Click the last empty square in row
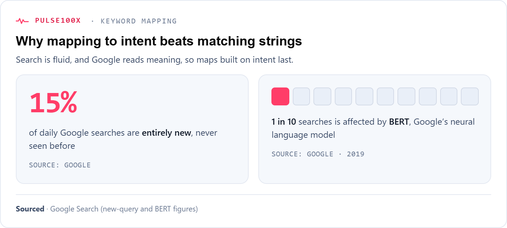Screen dimensions: 507x228 [470, 96]
